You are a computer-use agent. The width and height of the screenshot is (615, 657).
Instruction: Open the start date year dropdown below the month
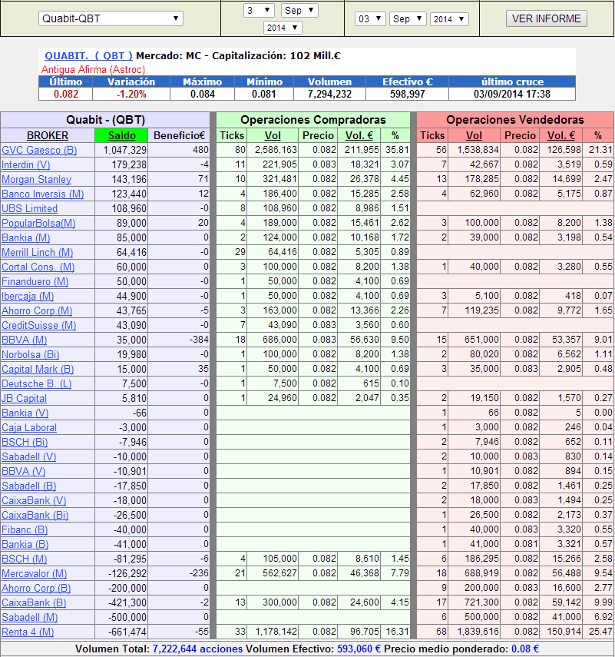coord(282,28)
